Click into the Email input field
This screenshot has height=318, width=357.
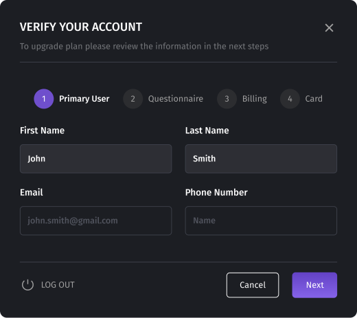point(95,220)
